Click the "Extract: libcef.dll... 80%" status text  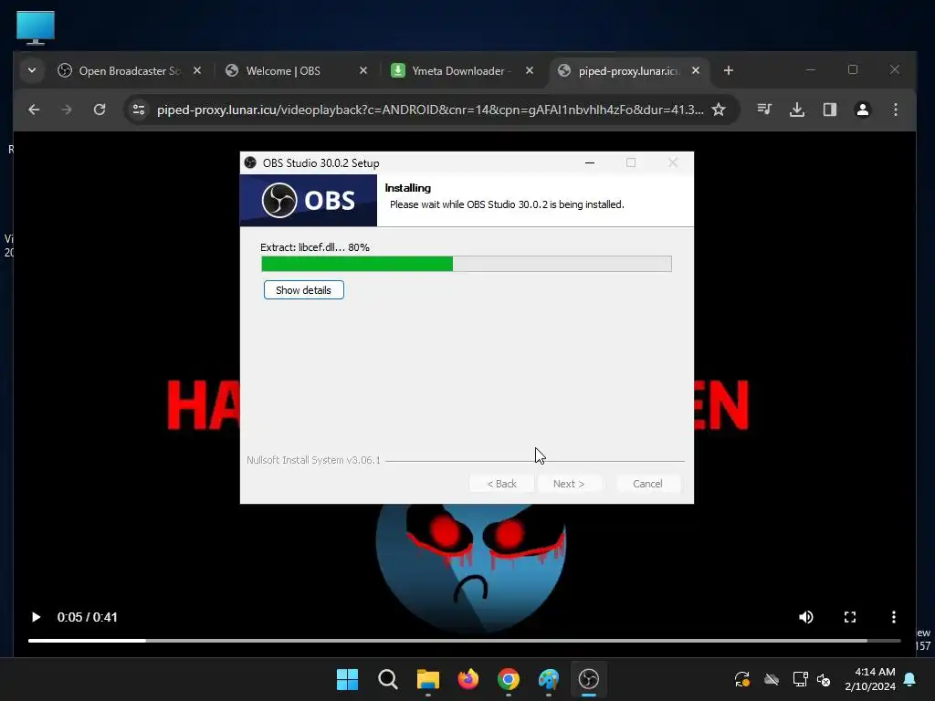[315, 247]
